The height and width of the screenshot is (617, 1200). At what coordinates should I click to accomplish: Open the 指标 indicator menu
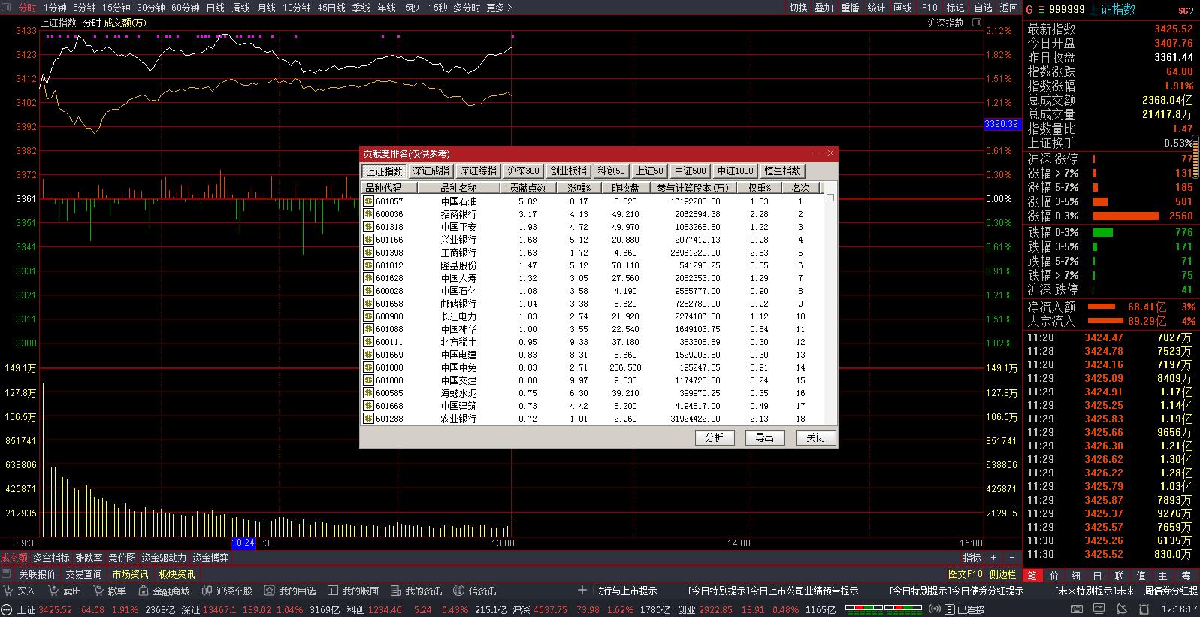click(x=972, y=558)
